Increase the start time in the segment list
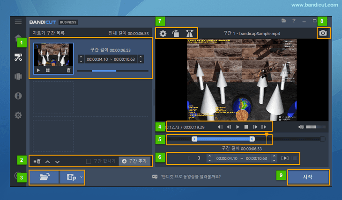 pos(81,57)
